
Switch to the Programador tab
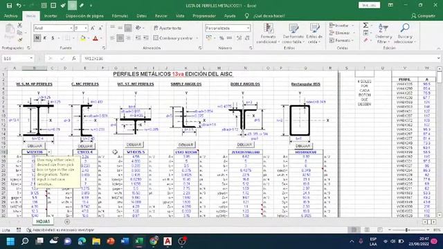coord(204,16)
